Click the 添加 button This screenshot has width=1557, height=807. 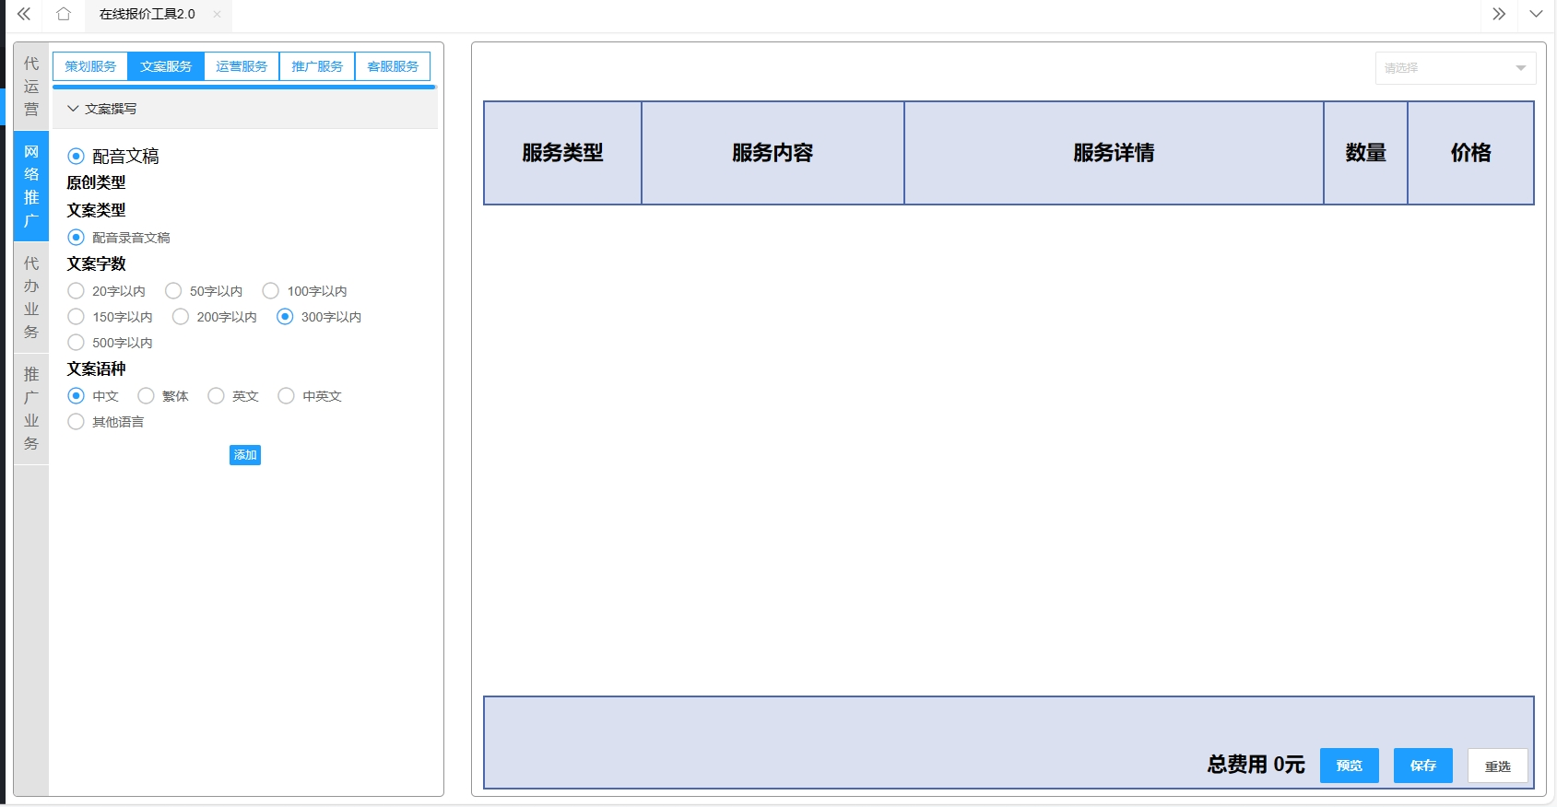point(245,455)
